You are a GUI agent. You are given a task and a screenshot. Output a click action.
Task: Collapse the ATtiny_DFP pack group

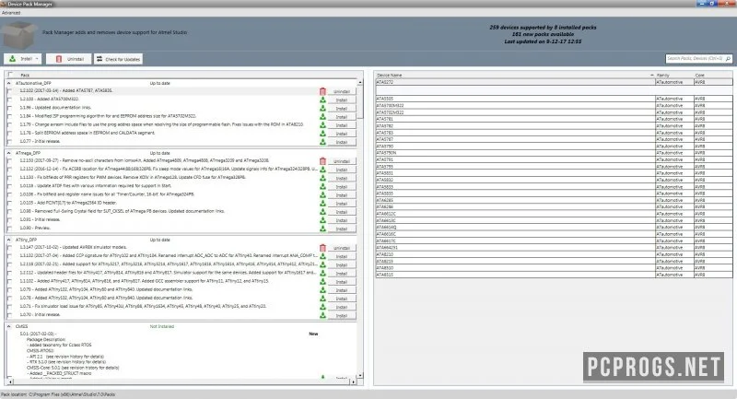pos(9,240)
